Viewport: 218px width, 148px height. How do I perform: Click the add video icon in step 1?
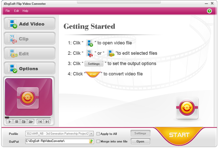pyautogui.click(x=89, y=43)
